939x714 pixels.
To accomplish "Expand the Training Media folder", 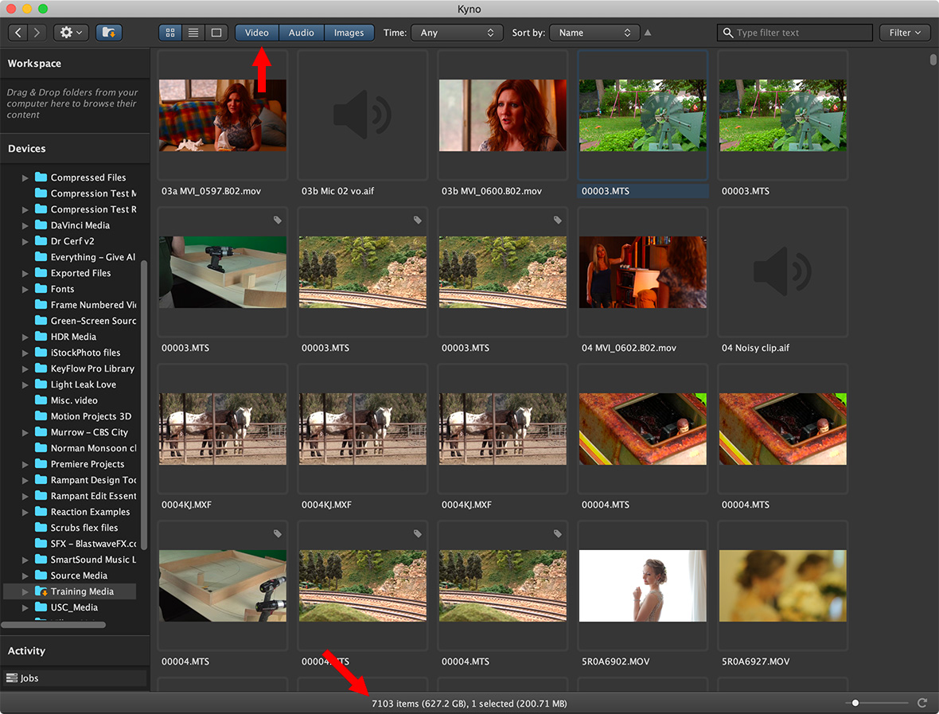I will point(25,591).
